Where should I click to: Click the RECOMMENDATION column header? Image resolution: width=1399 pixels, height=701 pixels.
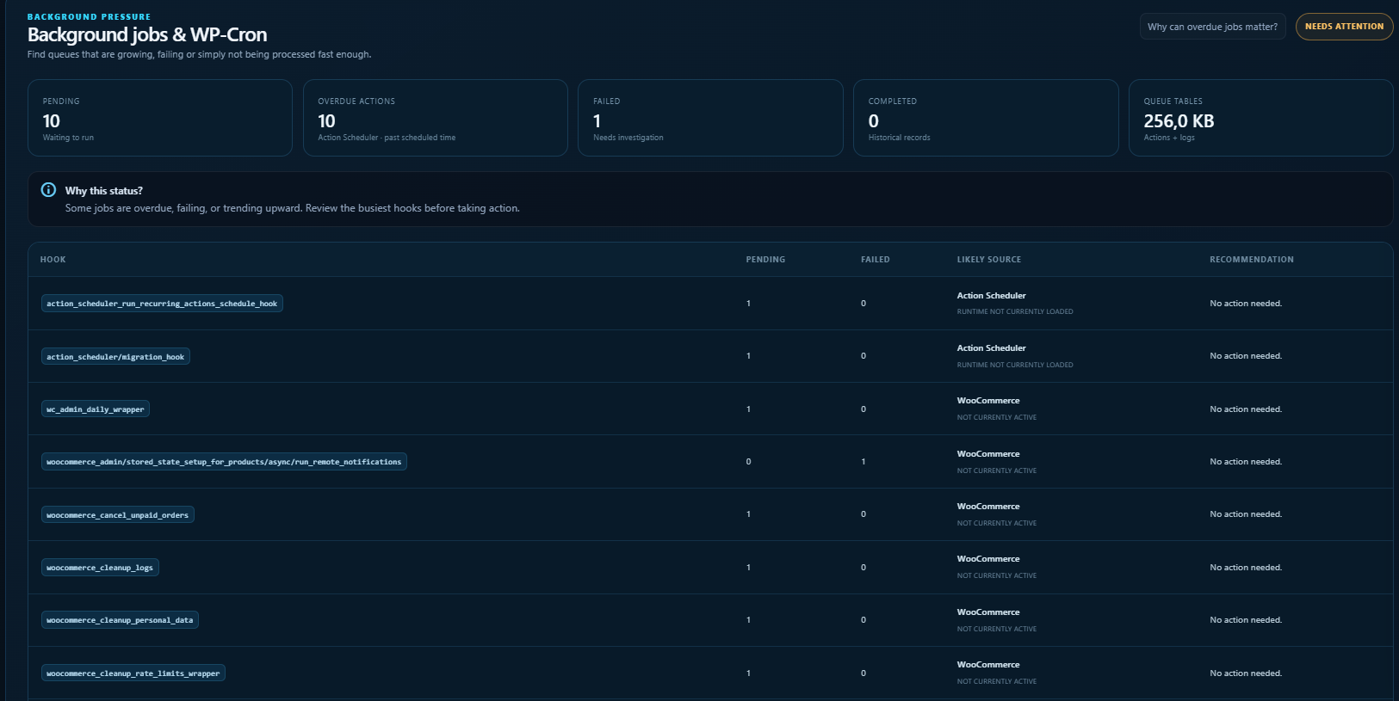[1252, 260]
